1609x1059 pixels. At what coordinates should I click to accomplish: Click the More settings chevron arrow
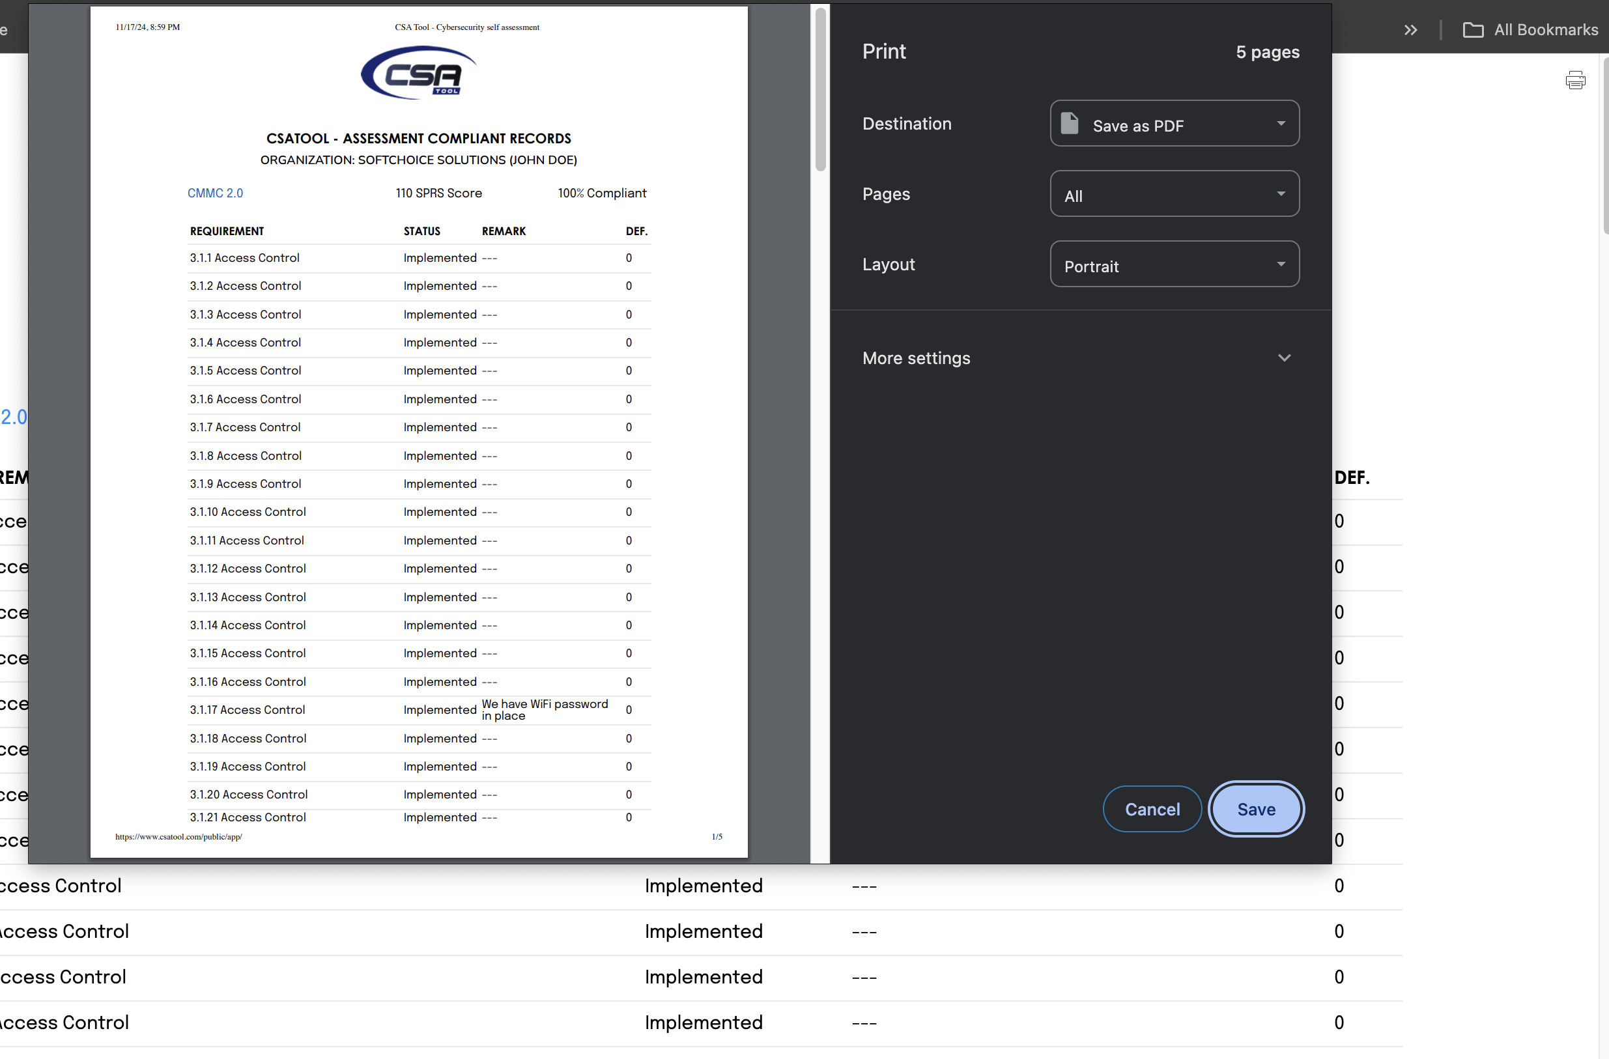[1284, 358]
